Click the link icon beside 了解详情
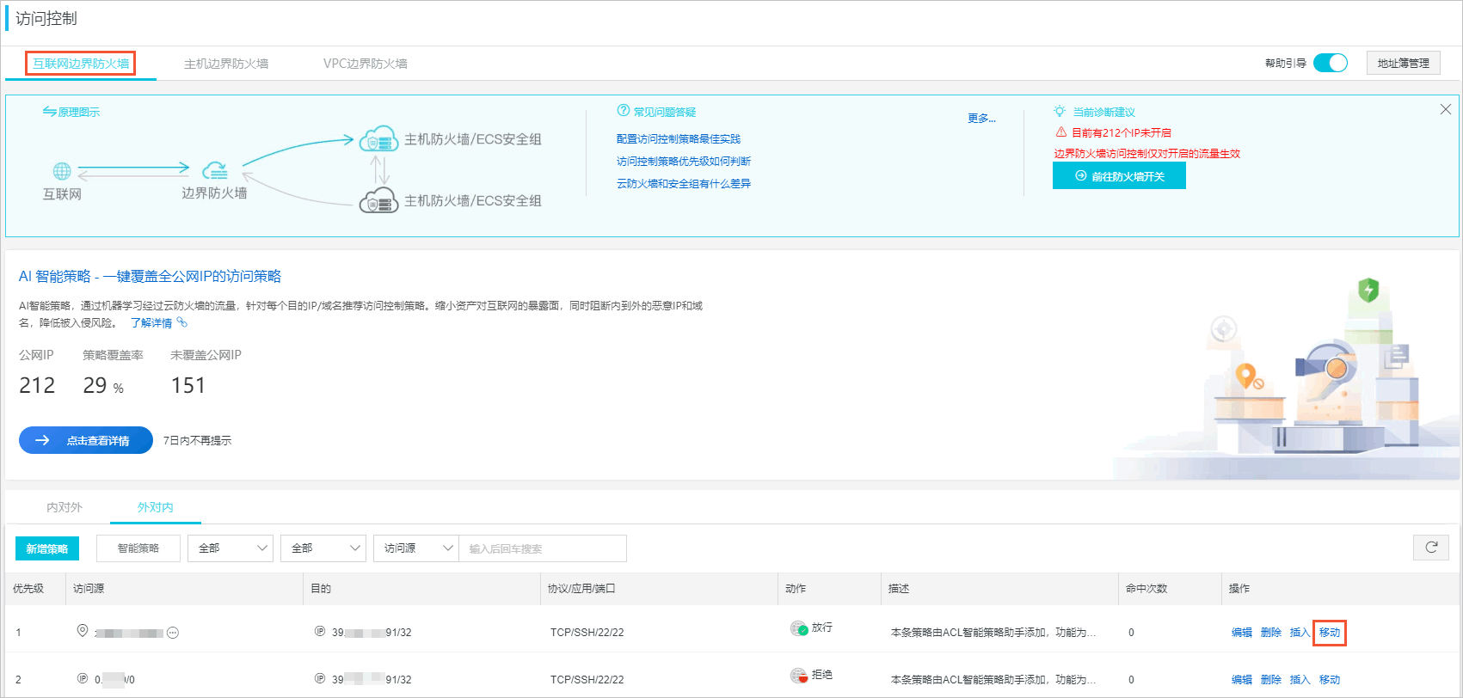1463x698 pixels. pyautogui.click(x=182, y=322)
